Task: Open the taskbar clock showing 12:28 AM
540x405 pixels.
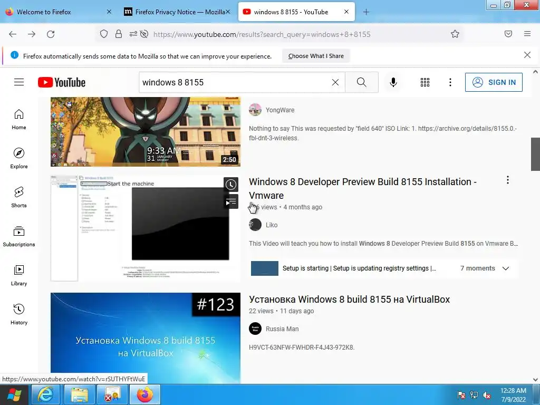Action: click(513, 395)
